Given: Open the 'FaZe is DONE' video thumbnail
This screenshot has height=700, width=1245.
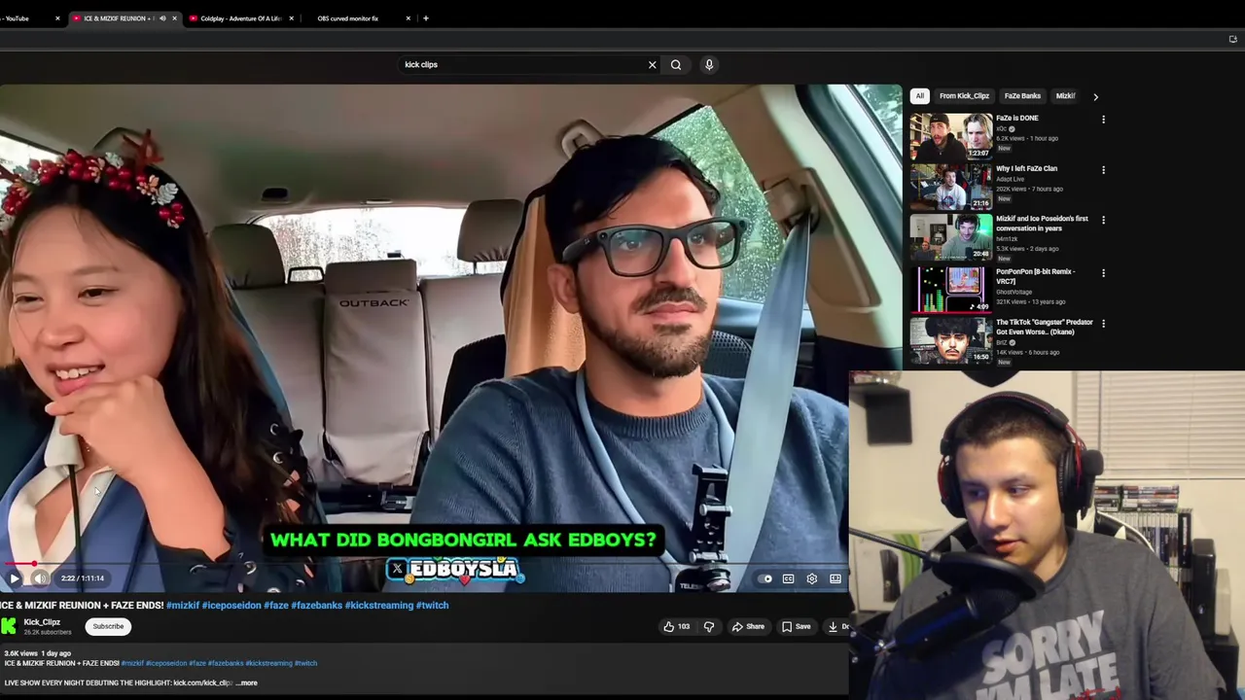Looking at the screenshot, I should click(x=950, y=136).
